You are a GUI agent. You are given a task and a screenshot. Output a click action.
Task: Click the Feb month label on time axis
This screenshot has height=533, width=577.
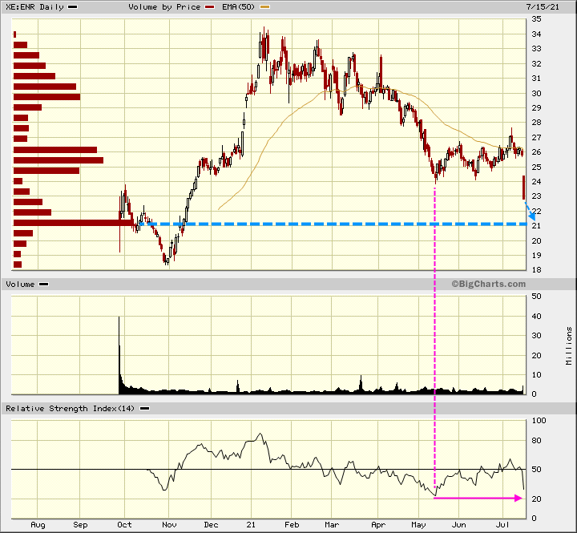point(292,525)
